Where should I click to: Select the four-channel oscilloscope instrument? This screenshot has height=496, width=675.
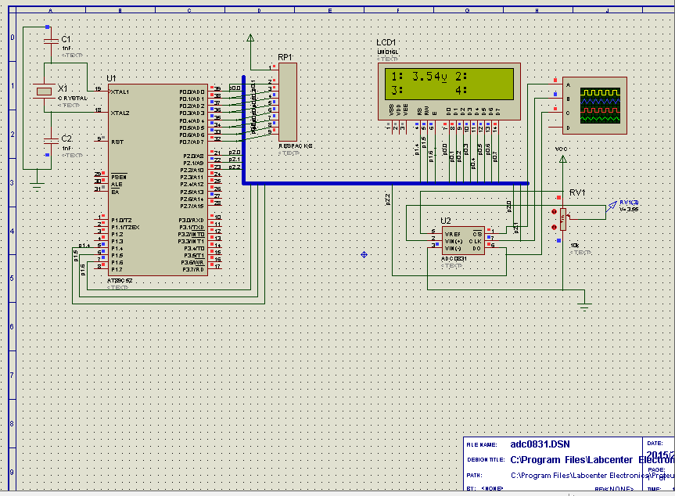[594, 106]
